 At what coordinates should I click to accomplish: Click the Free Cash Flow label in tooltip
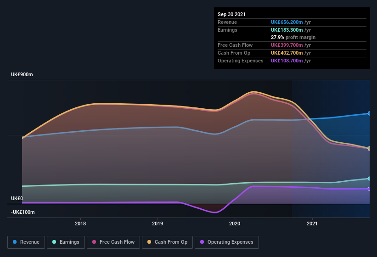[235, 45]
